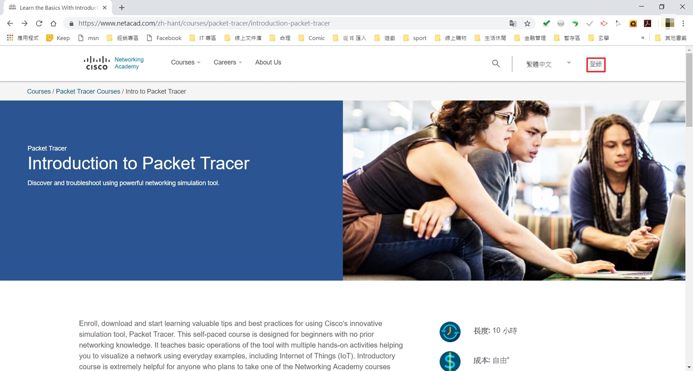This screenshot has width=693, height=371.
Task: Click the dollar sign cost icon
Action: coord(450,361)
